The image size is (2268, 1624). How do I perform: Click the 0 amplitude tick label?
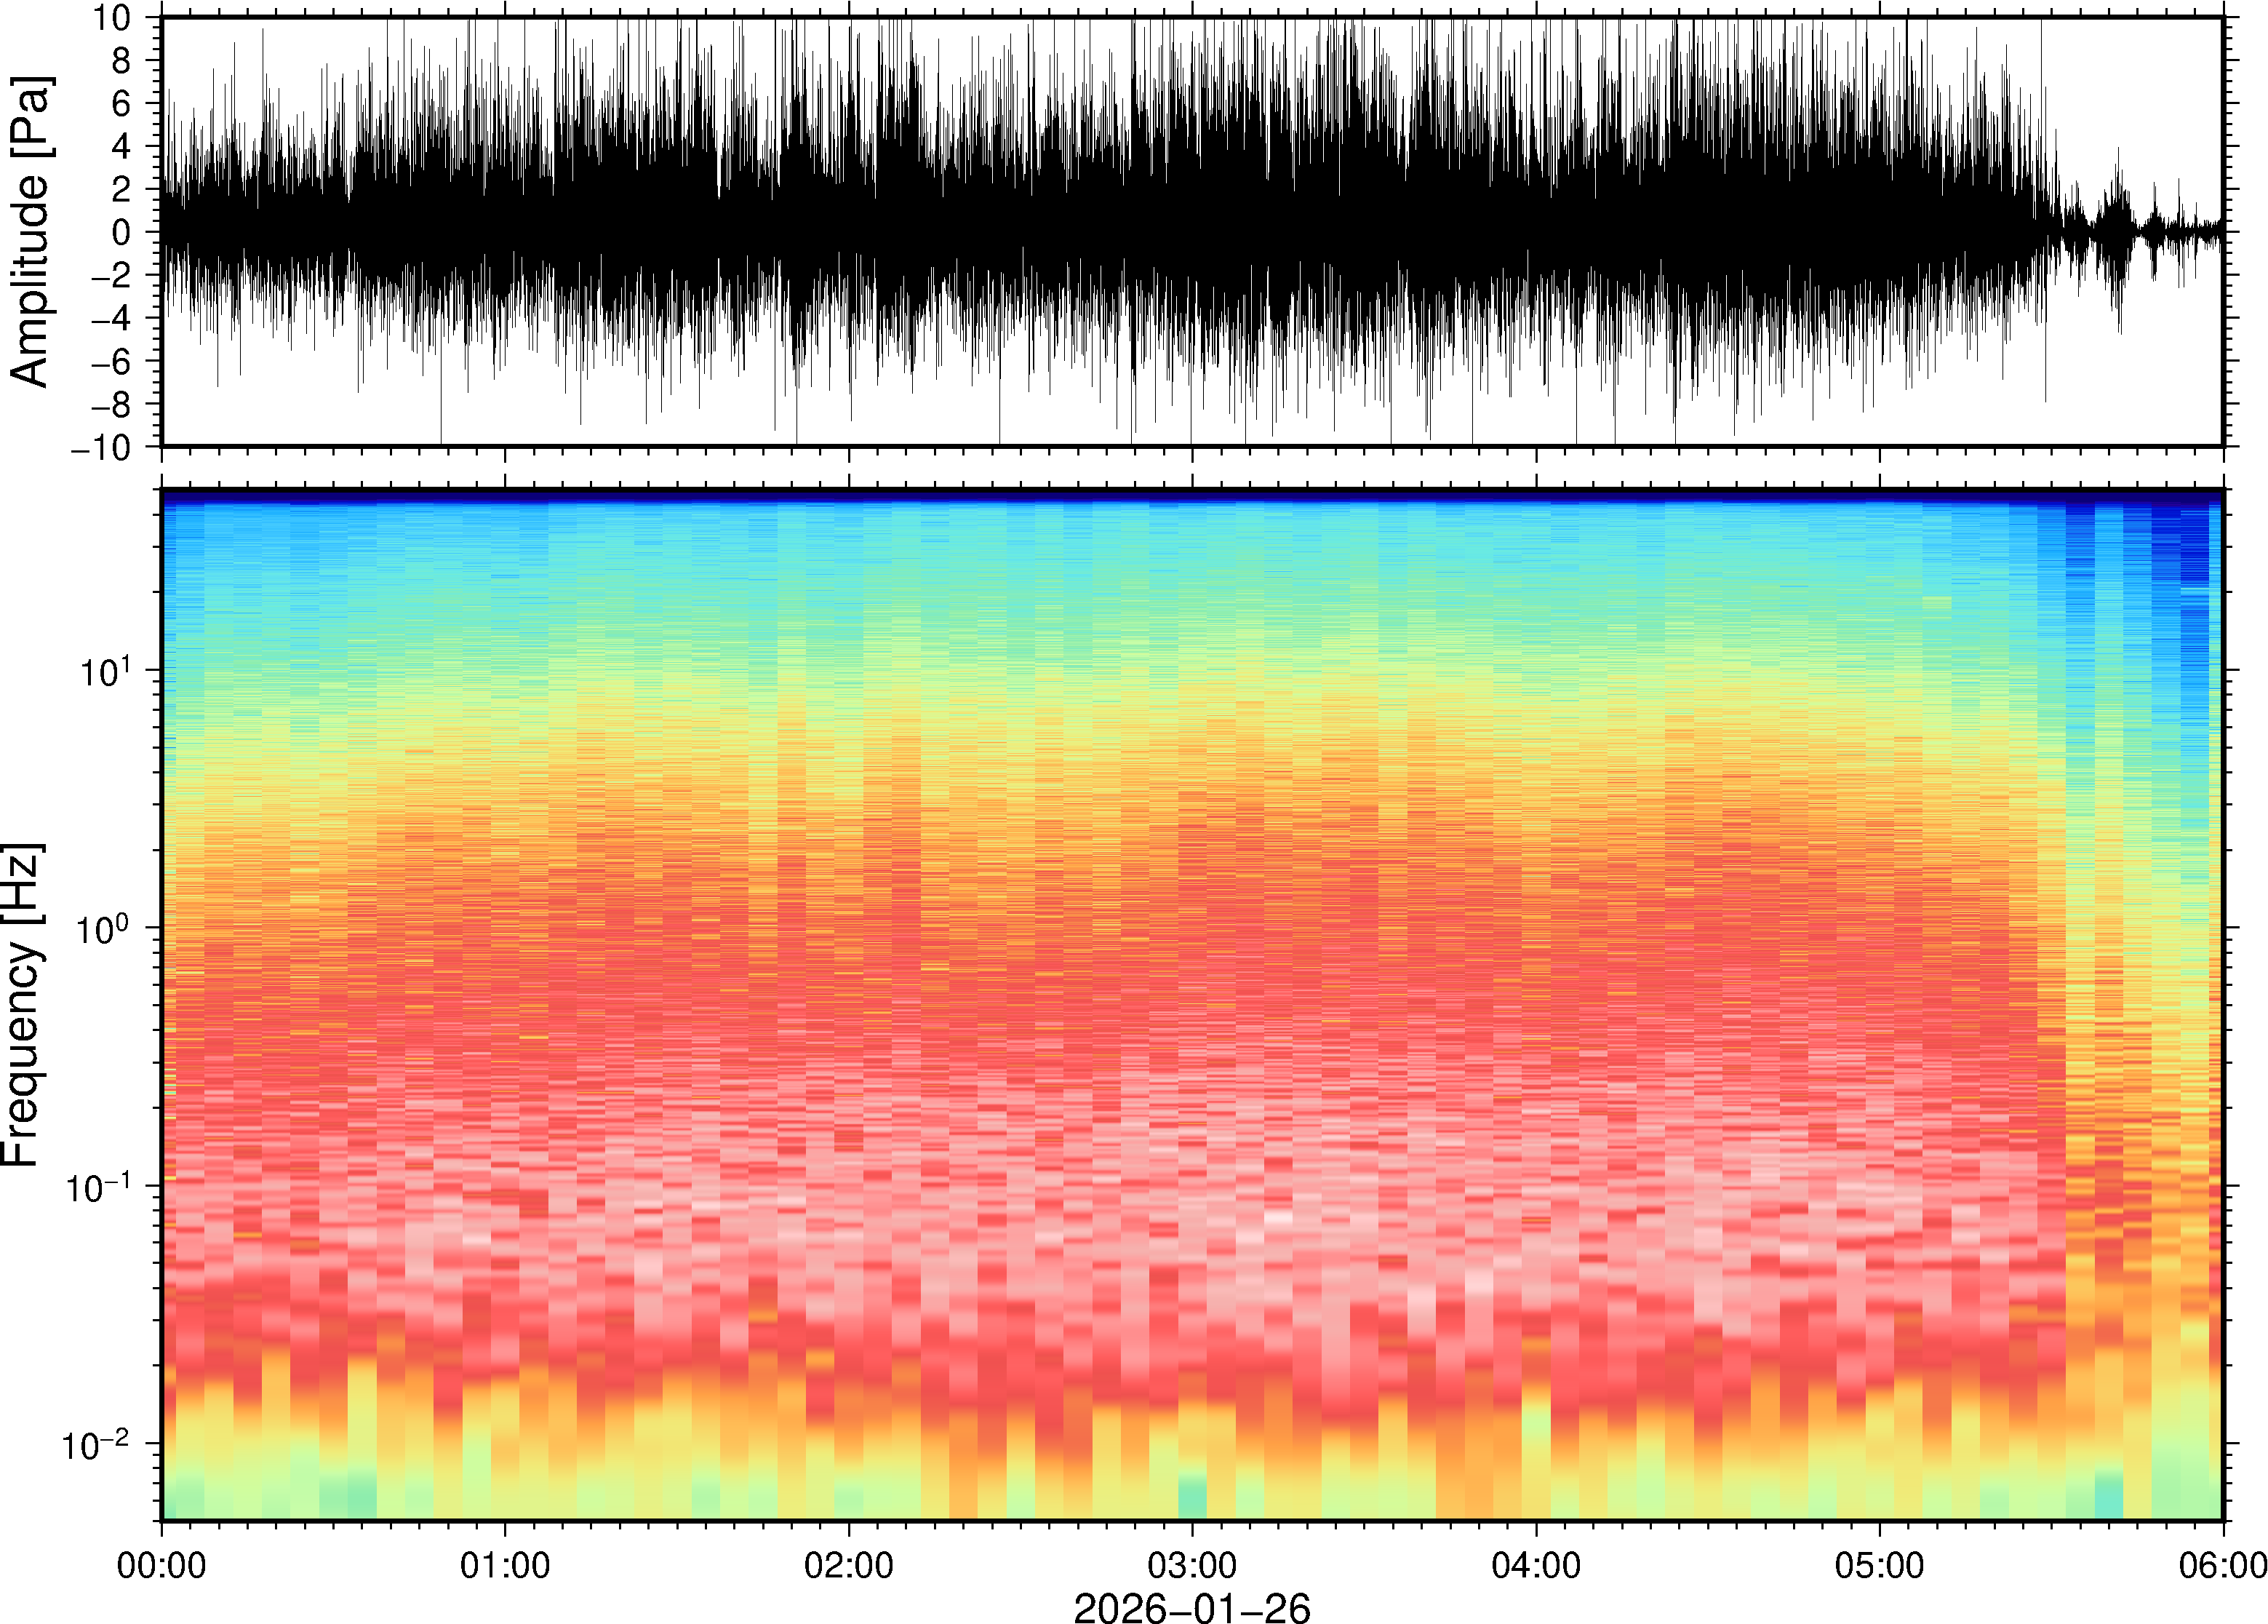coord(122,233)
